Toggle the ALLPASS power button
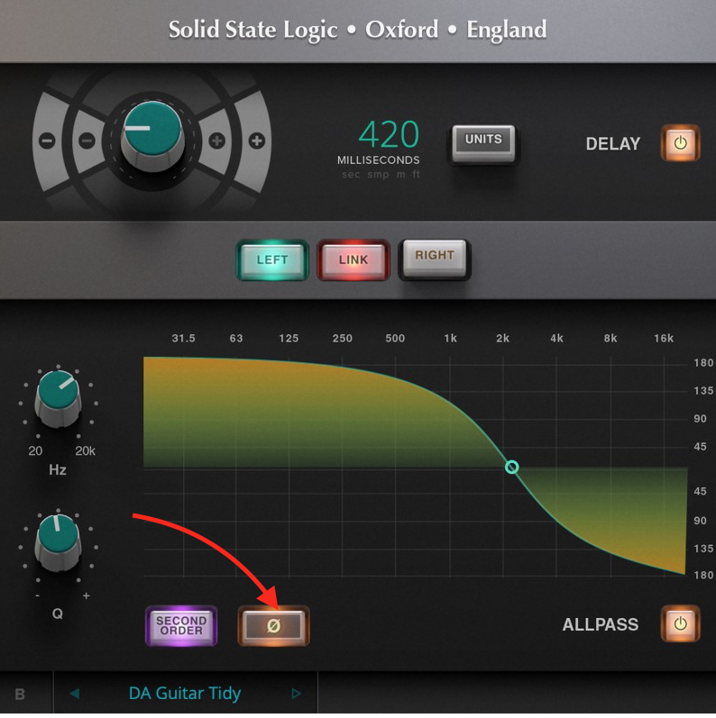Viewport: 716px width, 718px height. coord(680,623)
